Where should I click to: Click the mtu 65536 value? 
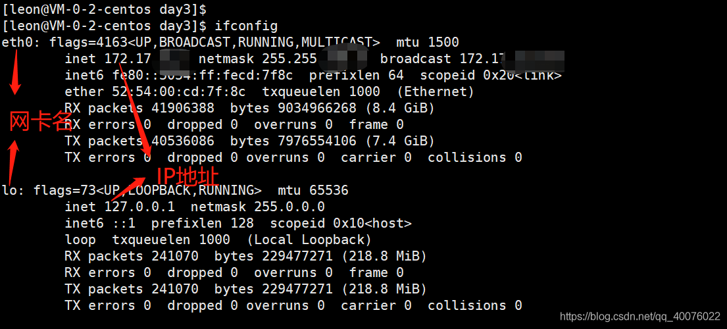[x=313, y=190]
